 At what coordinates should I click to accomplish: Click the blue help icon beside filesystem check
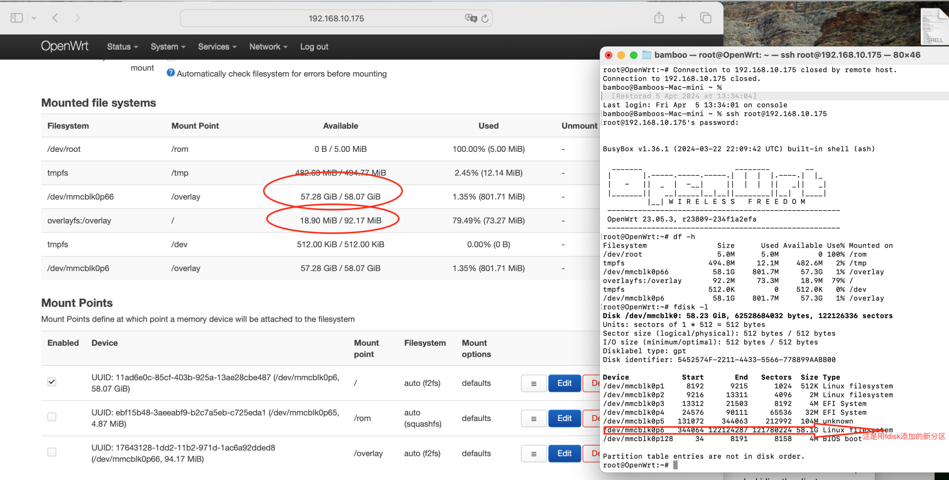click(171, 73)
